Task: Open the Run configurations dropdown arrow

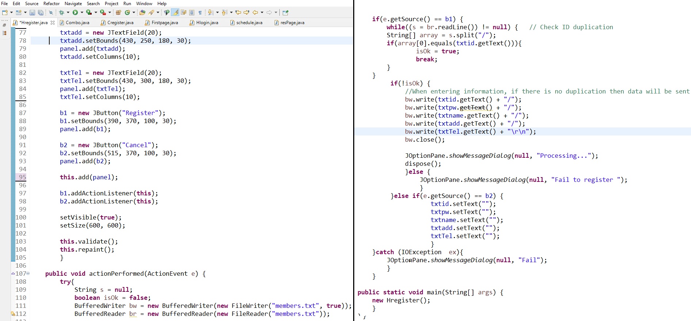Action: (x=81, y=12)
